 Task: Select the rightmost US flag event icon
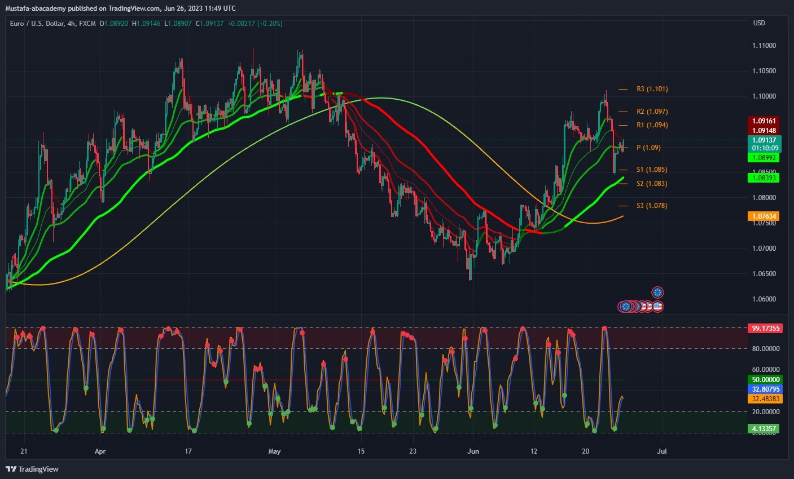[657, 307]
